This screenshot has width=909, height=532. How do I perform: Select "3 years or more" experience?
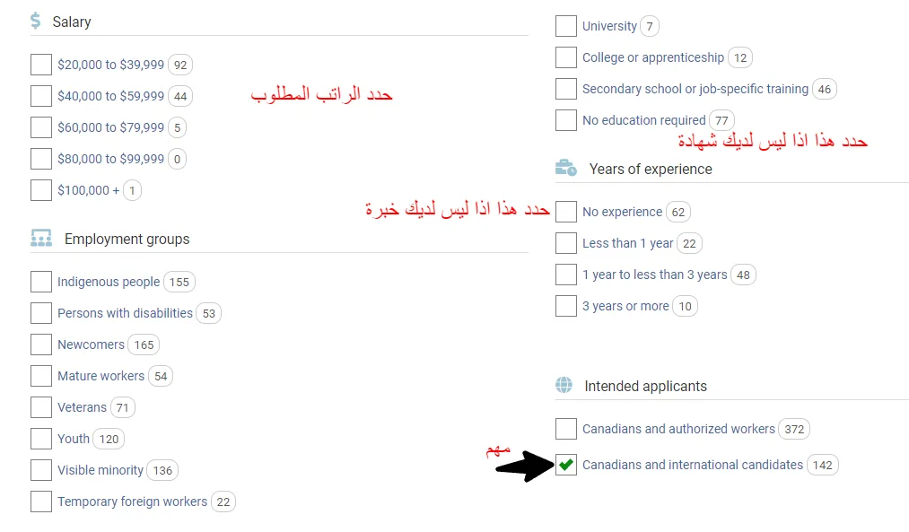pyautogui.click(x=565, y=305)
